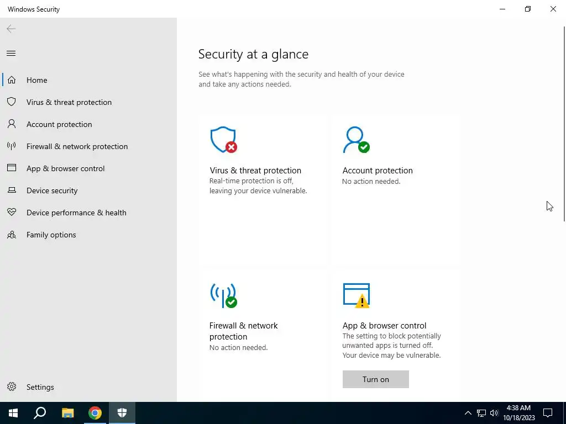Click the family icon beside Family options
Viewport: 566px width, 424px height.
tap(12, 235)
